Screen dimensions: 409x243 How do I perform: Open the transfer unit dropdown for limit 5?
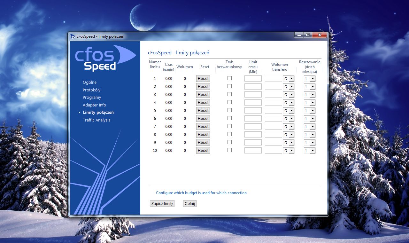[289, 111]
